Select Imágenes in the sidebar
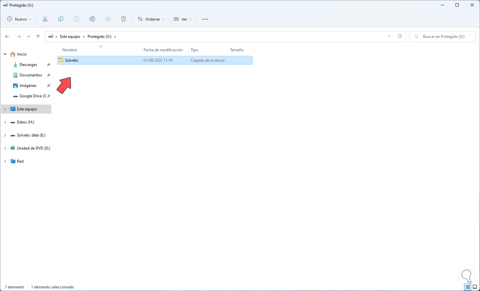The image size is (480, 291). 28,86
